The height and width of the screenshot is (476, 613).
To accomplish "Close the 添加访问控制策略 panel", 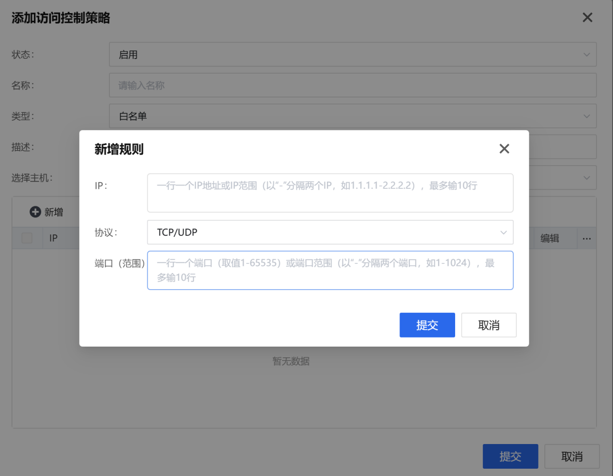I will click(587, 17).
